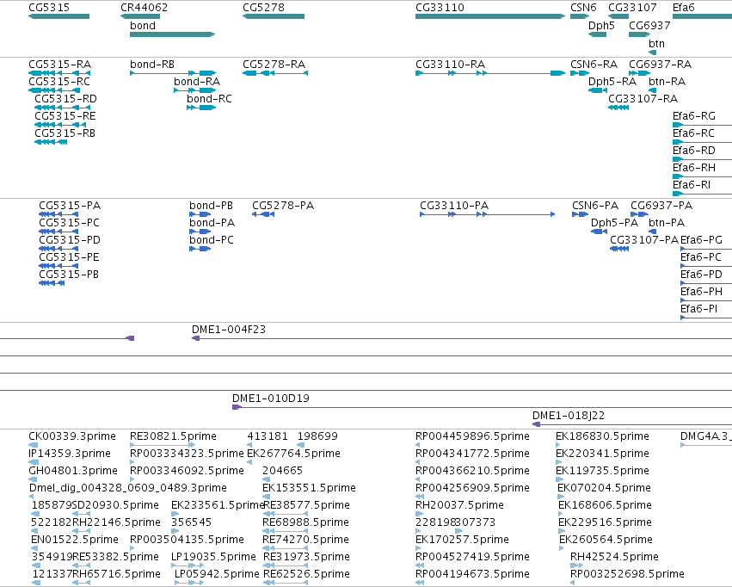Click EST EK153551.5prime

pos(309,488)
